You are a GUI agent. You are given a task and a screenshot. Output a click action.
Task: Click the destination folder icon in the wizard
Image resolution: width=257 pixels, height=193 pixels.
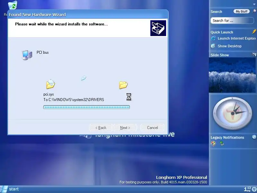(x=123, y=85)
